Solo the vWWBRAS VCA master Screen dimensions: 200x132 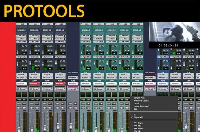tap(70, 108)
